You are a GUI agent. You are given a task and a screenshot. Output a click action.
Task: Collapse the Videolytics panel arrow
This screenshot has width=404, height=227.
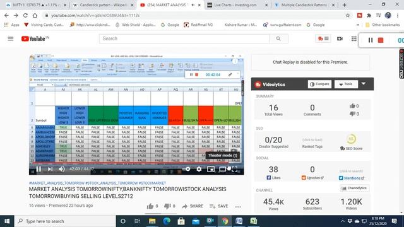(x=364, y=84)
